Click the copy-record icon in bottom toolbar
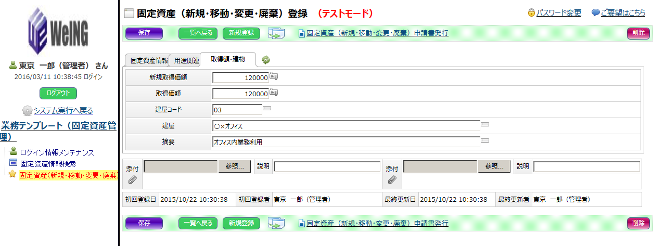 [276, 223]
